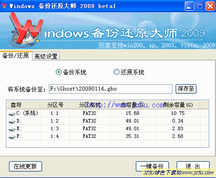The height and width of the screenshot is (178, 216).
Task: Click partition number 1:3
Action: pyautogui.click(x=54, y=128)
